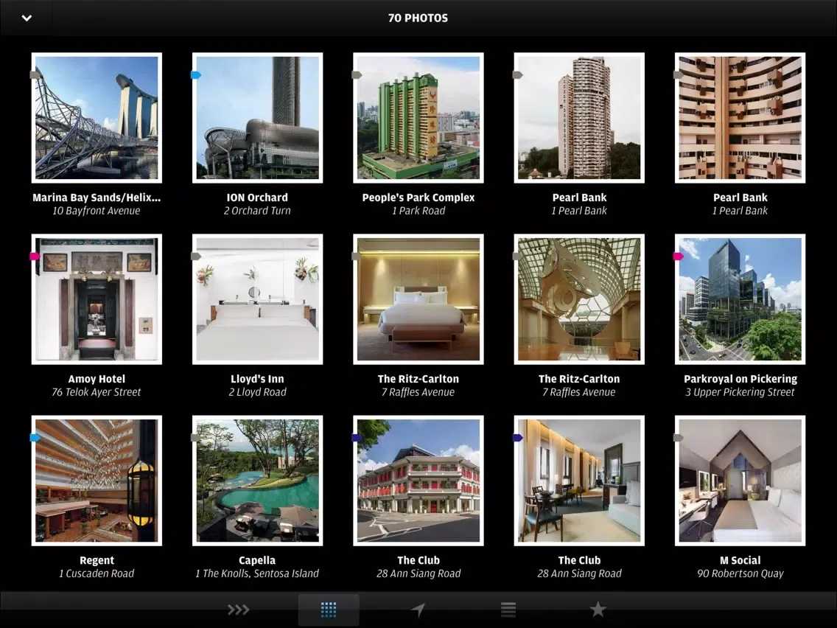Click the "2 Orchard Turn" address
This screenshot has height=628, width=837.
pyautogui.click(x=257, y=211)
